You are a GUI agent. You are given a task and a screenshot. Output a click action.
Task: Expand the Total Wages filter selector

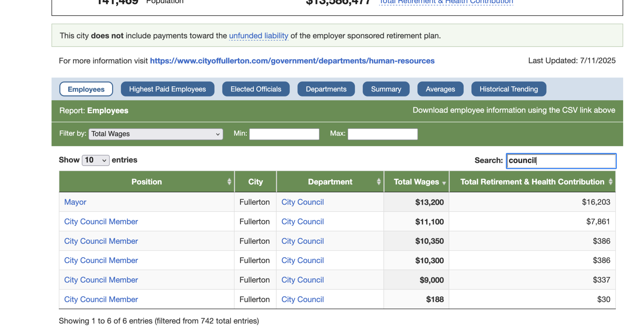point(155,134)
